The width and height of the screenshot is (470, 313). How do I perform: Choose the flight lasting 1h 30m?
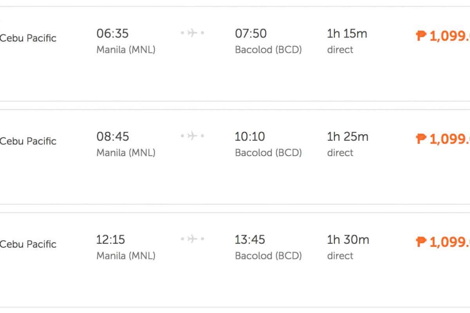point(348,239)
